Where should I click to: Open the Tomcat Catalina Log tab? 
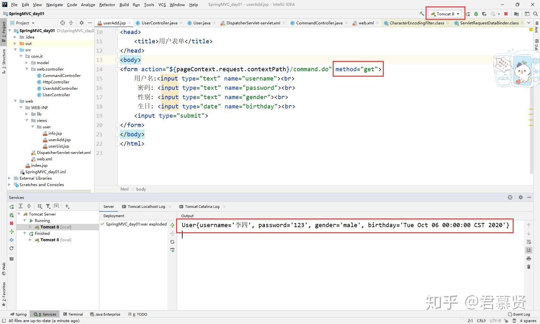(202, 207)
